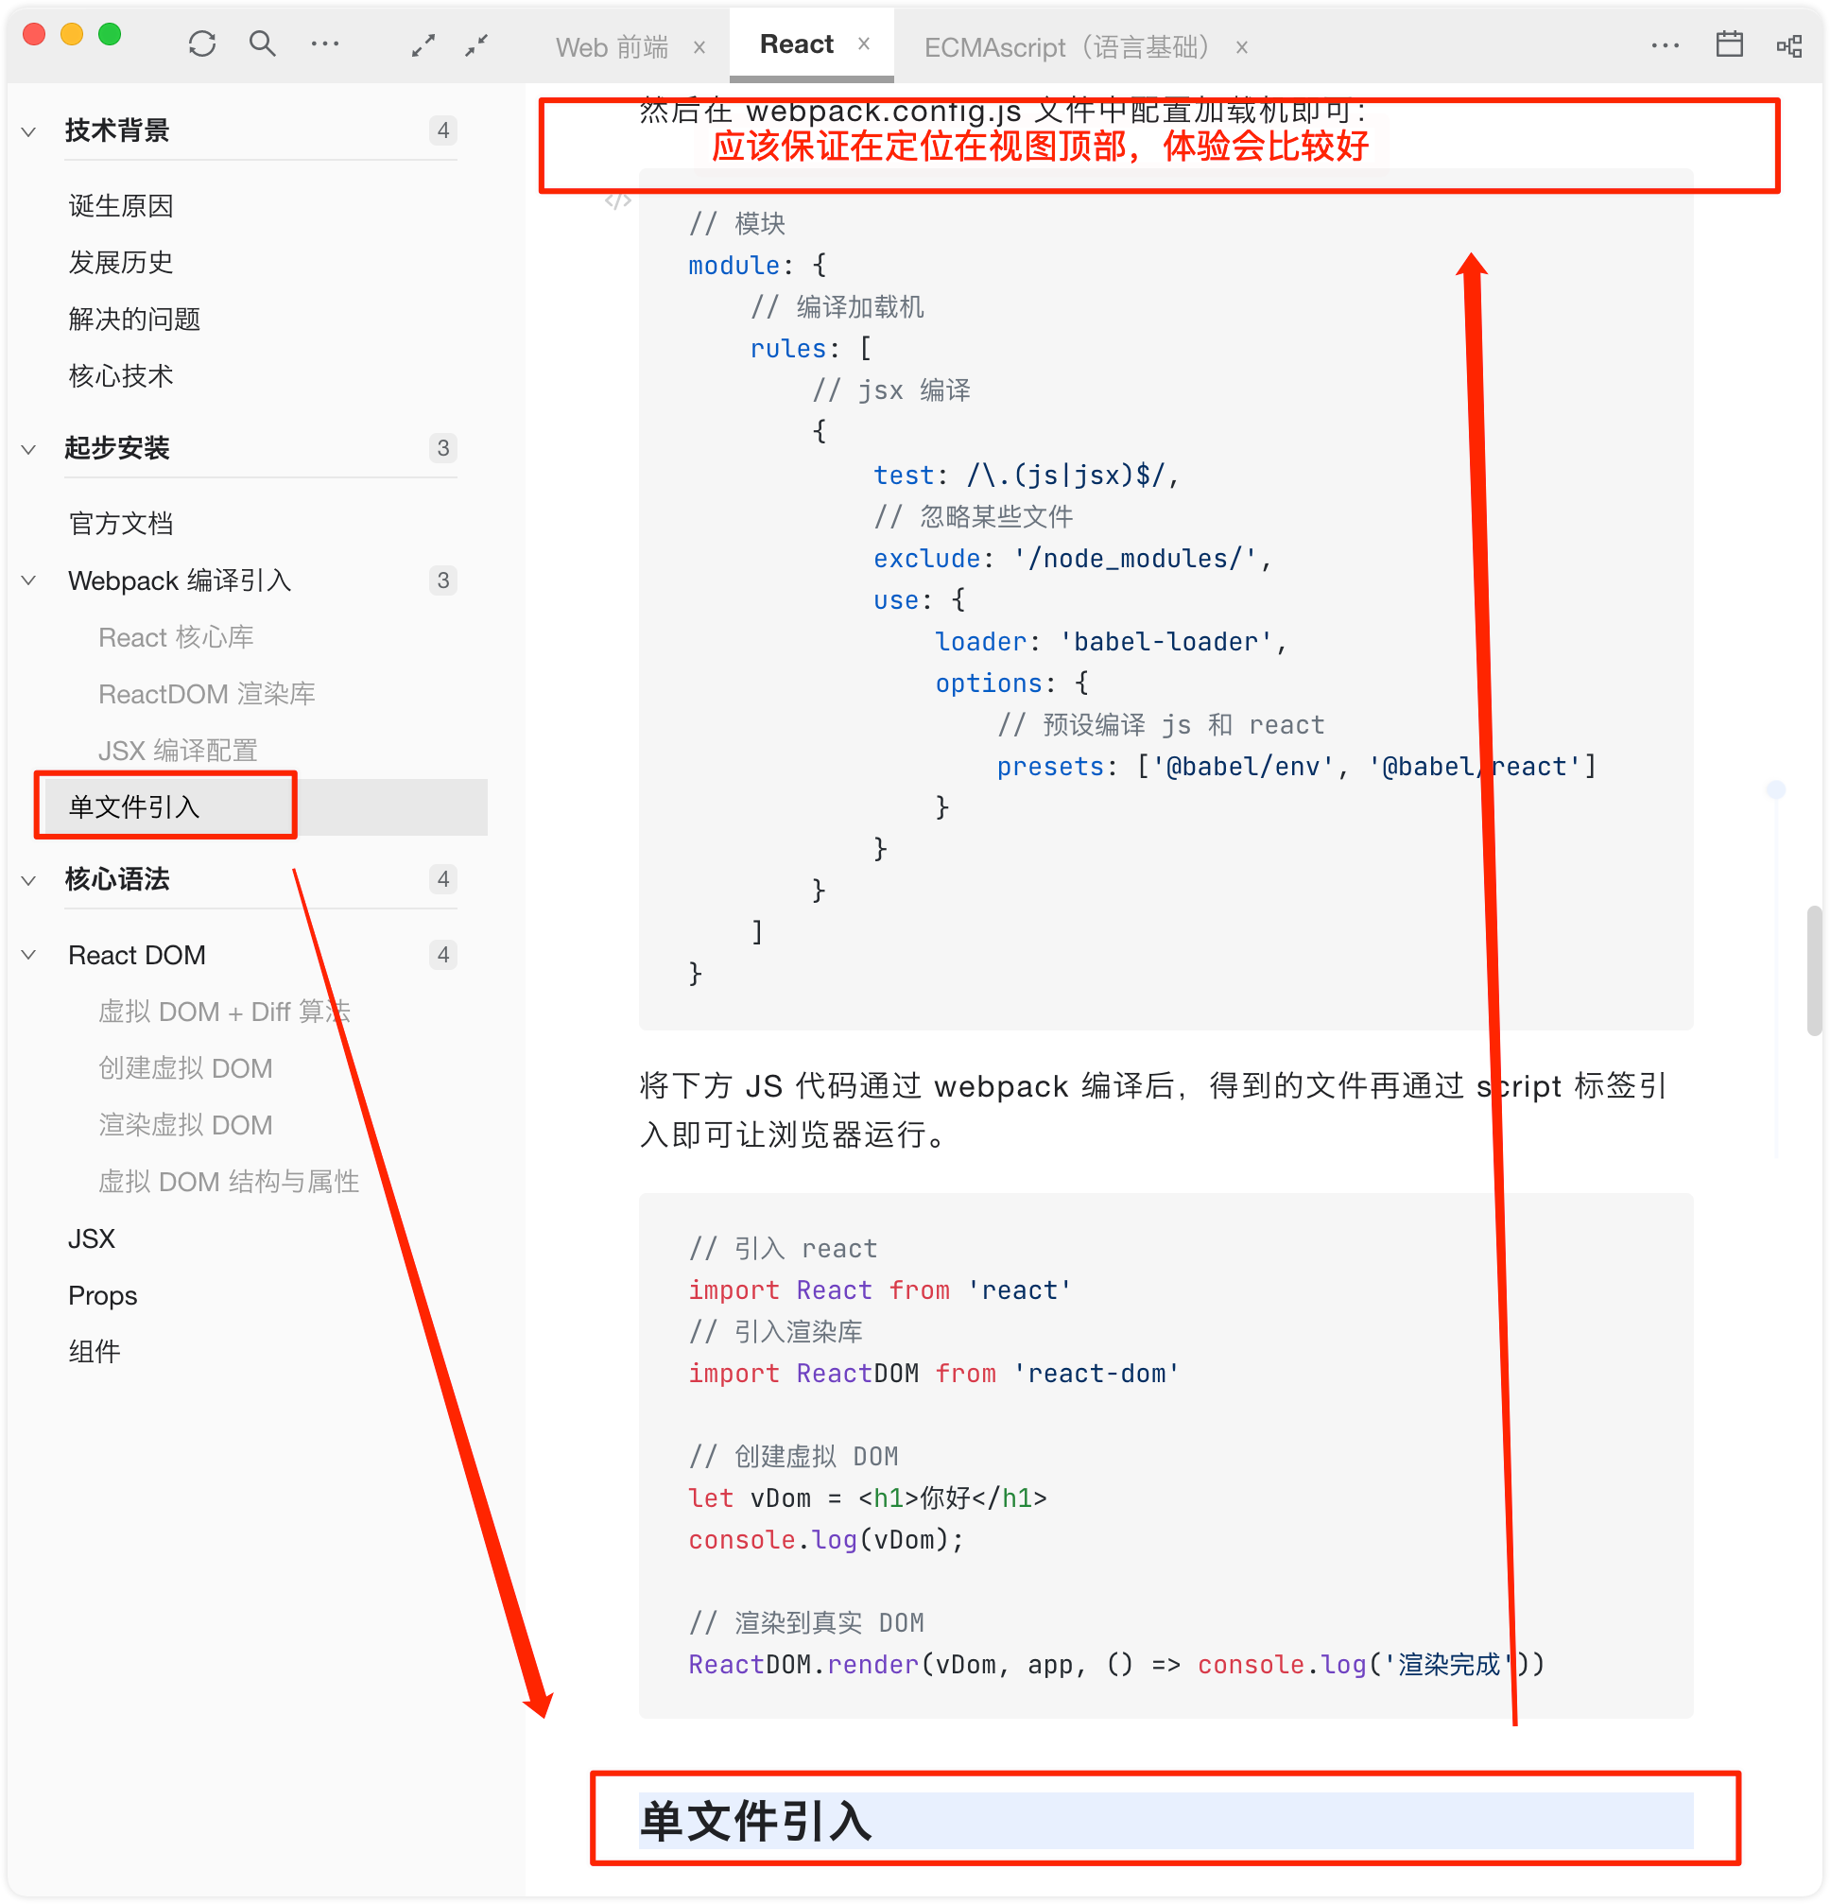Close the Web 前端 tab
The height and width of the screenshot is (1904, 1830).
699,47
